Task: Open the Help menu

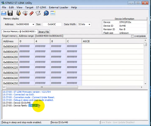Action: 74,8
